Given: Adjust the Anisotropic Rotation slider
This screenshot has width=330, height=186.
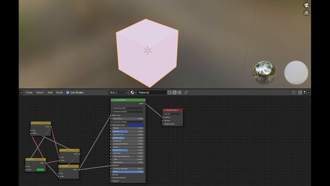Looking at the screenshot, I should click(x=128, y=144).
